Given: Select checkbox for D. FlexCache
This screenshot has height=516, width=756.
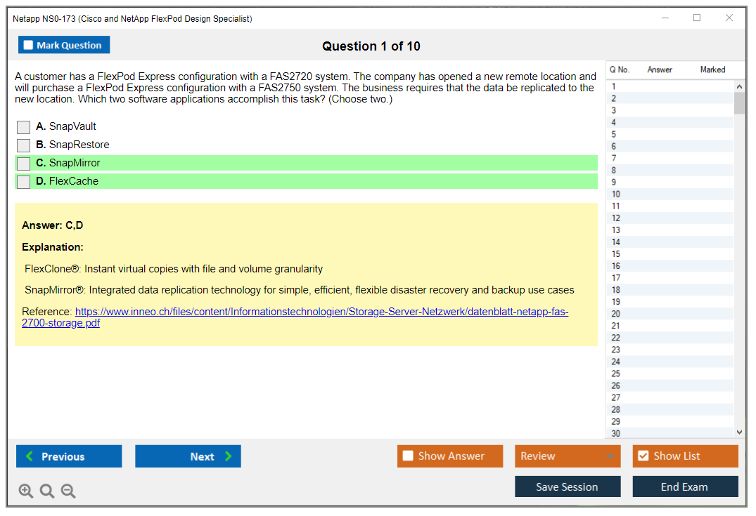Looking at the screenshot, I should pos(23,182).
